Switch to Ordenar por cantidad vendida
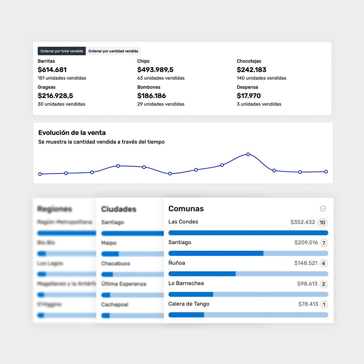The width and height of the screenshot is (364, 364). pos(113,51)
